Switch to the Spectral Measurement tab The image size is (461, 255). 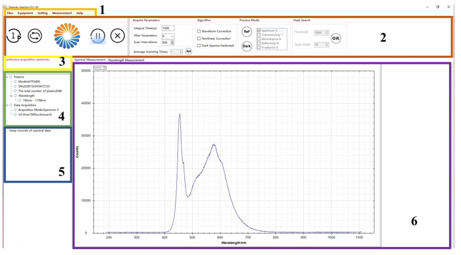90,60
